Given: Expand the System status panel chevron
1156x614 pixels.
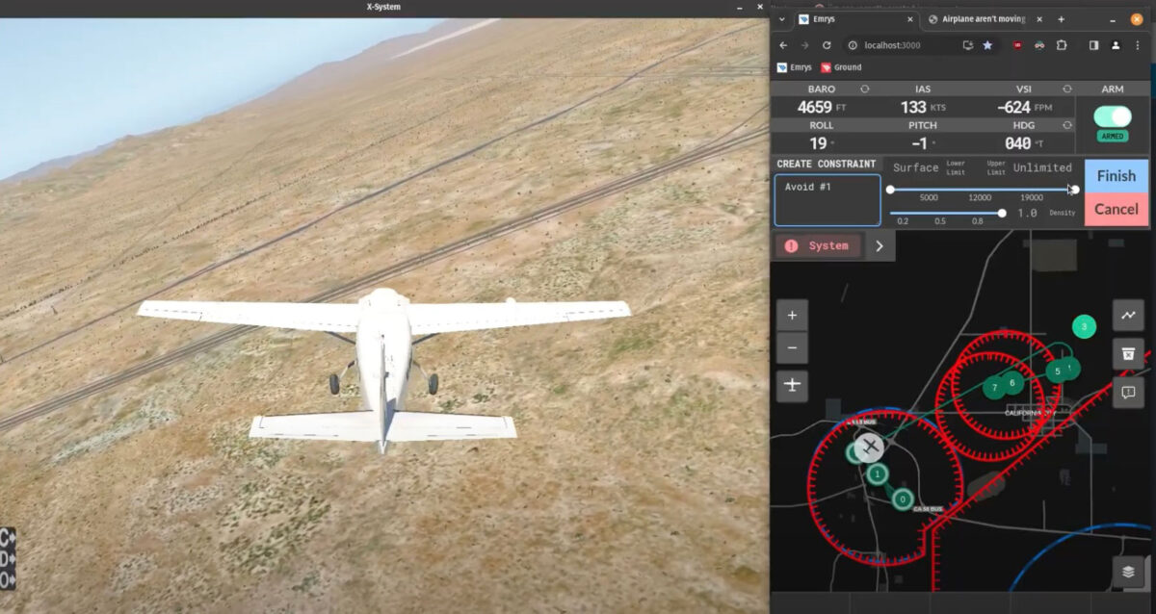Looking at the screenshot, I should [879, 246].
